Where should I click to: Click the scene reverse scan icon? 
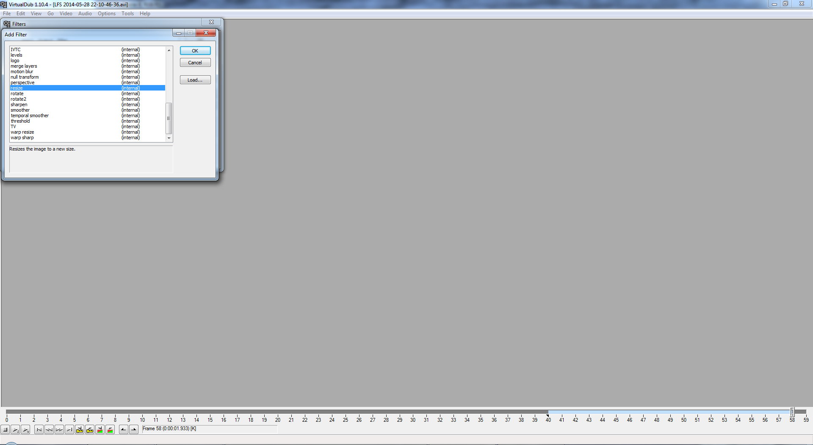[100, 430]
